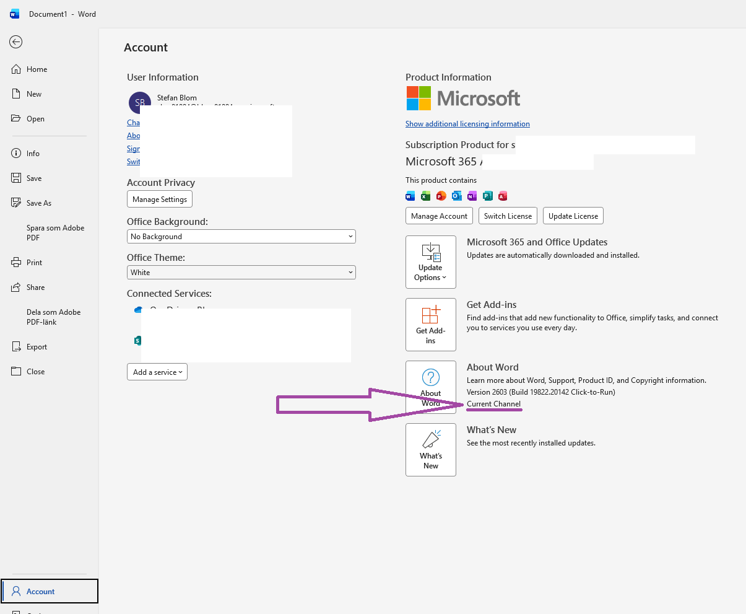The image size is (746, 614).
Task: Click the Close folder icon in sidebar
Action: (x=17, y=372)
